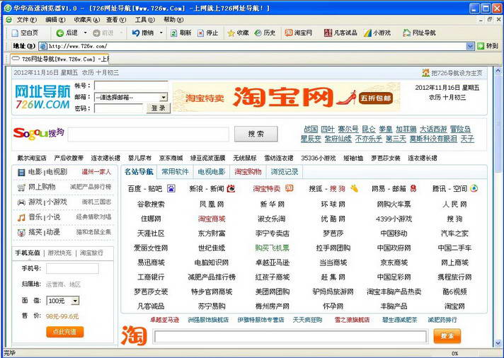The image size is (504, 358).
Task: Open the 请选择邮箱 mailbox dropdown
Action: (164, 97)
